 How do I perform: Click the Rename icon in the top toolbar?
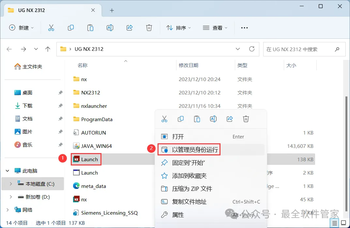pos(110,28)
